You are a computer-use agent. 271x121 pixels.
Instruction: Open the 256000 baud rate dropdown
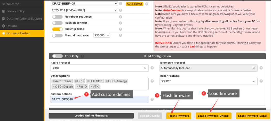point(102,35)
